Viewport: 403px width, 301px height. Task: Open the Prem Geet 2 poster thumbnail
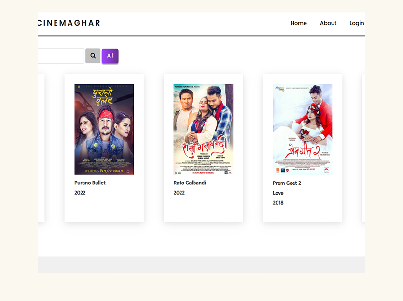pos(302,129)
